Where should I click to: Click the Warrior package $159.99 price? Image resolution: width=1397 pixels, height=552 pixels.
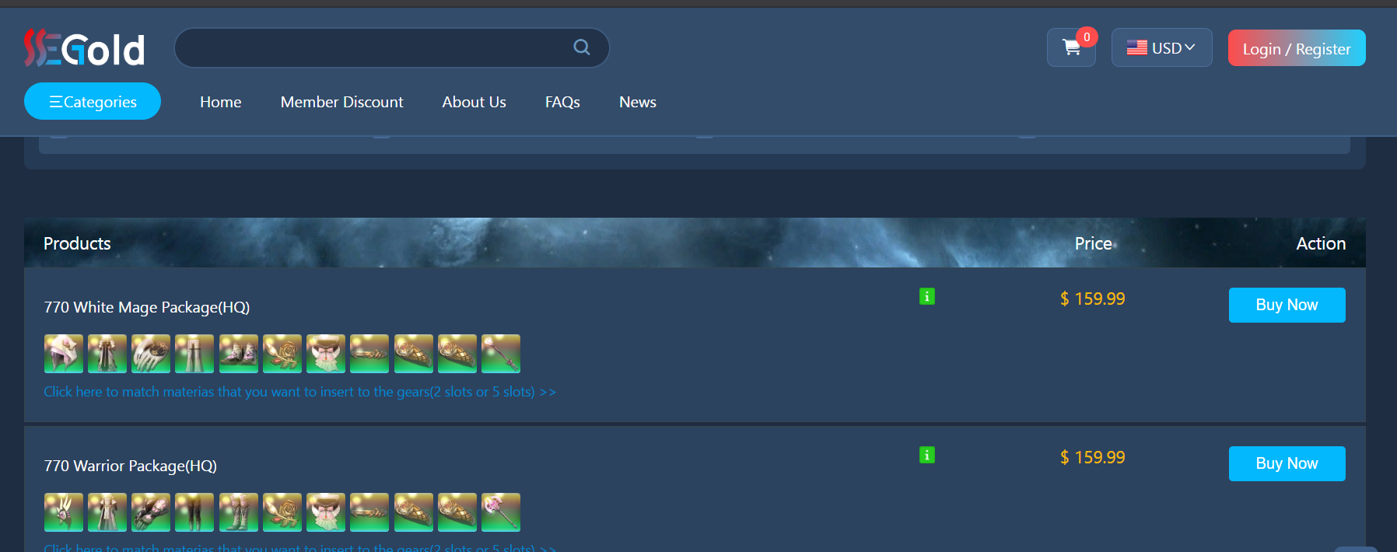pos(1093,457)
